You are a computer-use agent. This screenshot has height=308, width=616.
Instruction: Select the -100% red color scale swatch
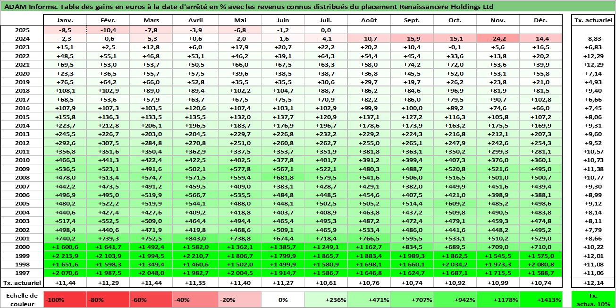pos(65,299)
